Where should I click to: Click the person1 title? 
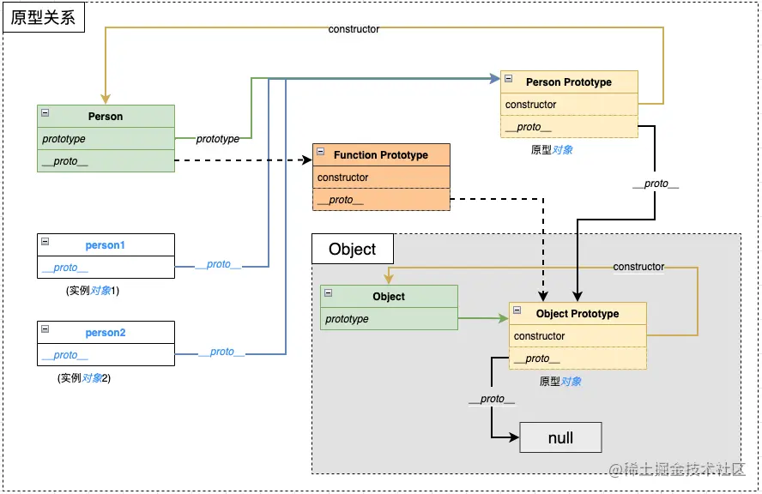tap(106, 245)
